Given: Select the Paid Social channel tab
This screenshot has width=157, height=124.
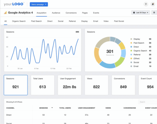Looking at the screenshot, I should [119, 21].
